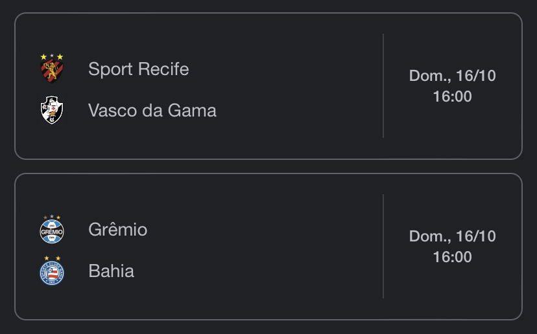Select the Grêmio round badge
The image size is (537, 334).
(52, 232)
